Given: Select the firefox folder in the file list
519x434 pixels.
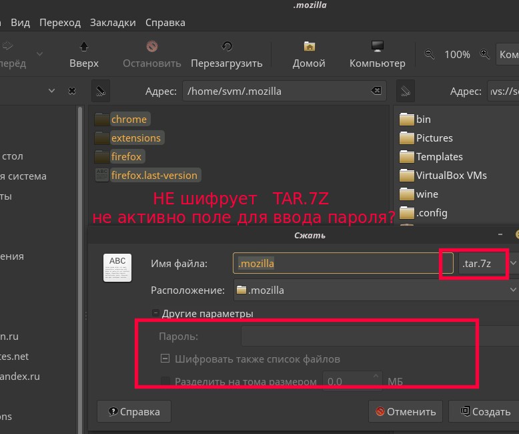Looking at the screenshot, I should click(126, 157).
